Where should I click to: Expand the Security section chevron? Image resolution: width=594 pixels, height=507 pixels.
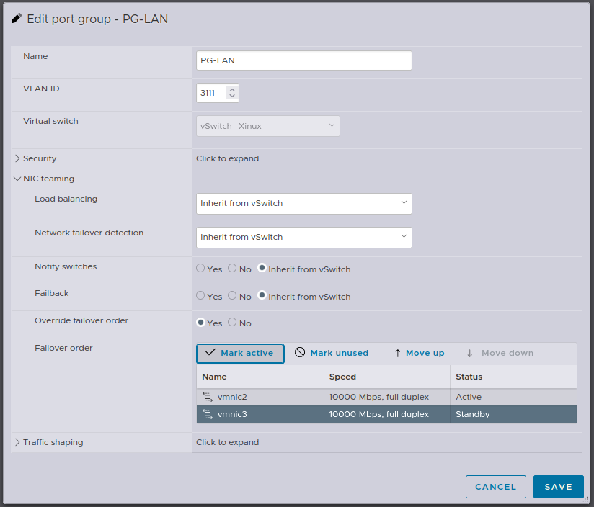click(17, 158)
